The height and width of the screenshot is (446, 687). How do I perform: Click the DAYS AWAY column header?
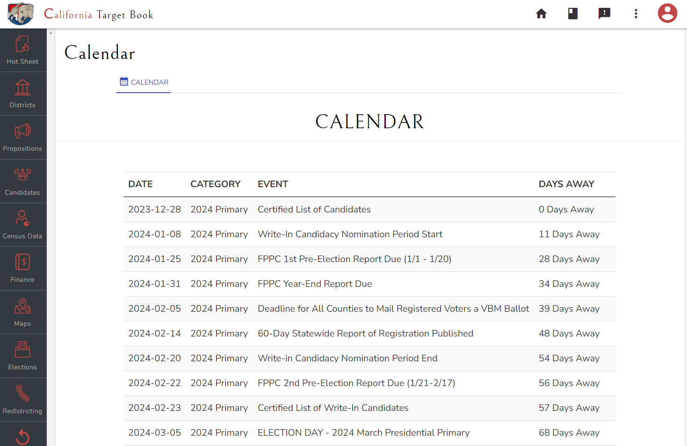[566, 184]
